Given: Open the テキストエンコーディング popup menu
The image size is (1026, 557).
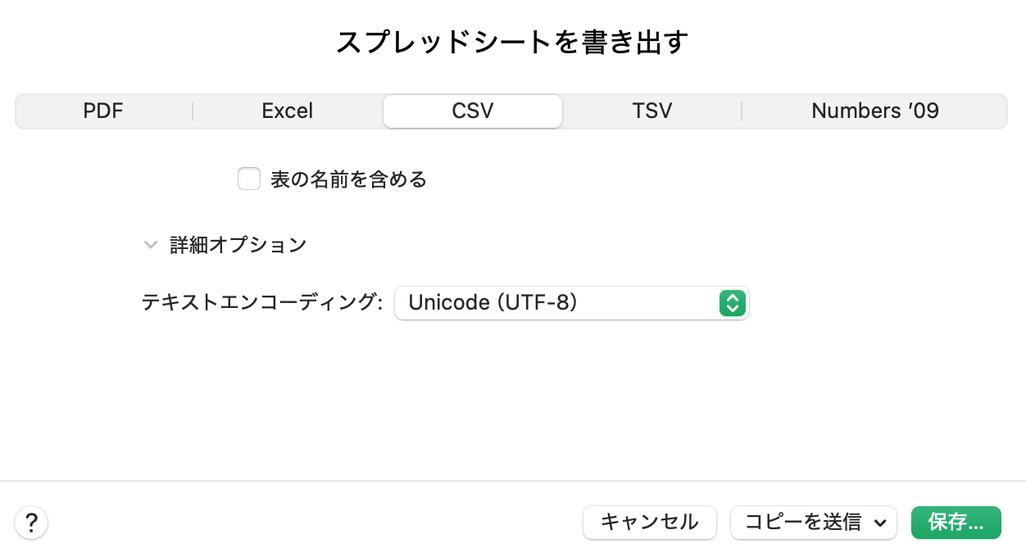Looking at the screenshot, I should [x=571, y=303].
